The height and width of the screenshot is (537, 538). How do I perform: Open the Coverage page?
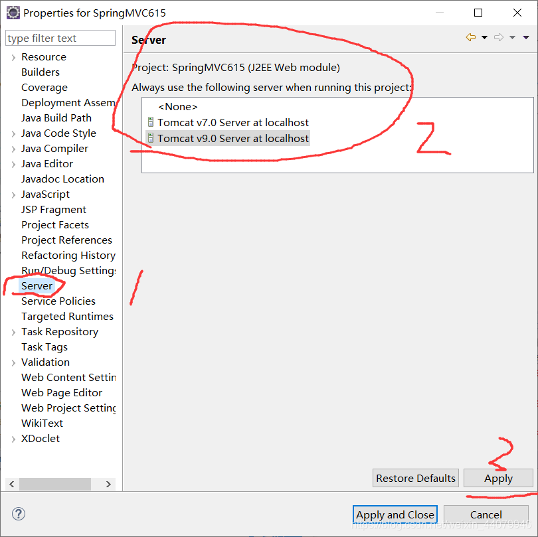point(45,88)
